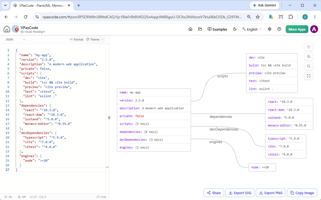Viewport: 321px width, 200px height.
Task: Click the 'monaco-editor: ^0.55.0' node row
Action: tap(289, 125)
